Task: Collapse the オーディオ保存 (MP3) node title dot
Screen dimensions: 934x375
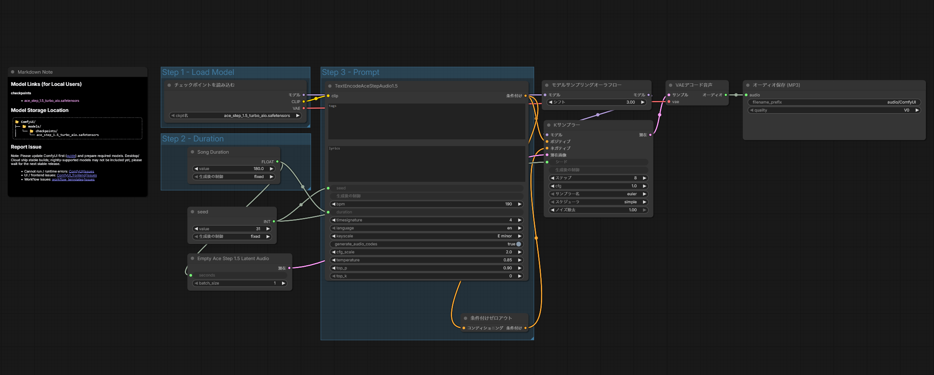Action: coord(748,85)
